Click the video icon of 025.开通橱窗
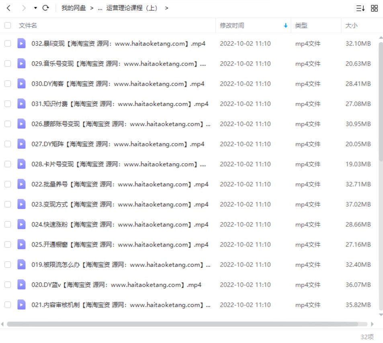383x343 pixels. tap(21, 244)
